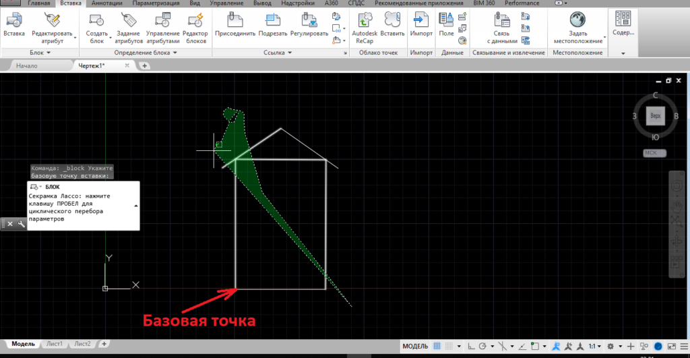Viewport: 690px width, 358px height.
Task: Expand the Создать блок dropdown arrow
Action: click(x=96, y=43)
